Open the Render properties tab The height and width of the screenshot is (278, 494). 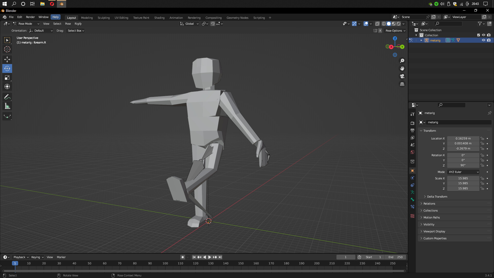coord(412,123)
